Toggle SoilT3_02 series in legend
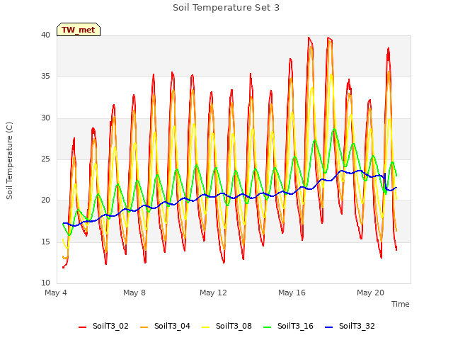The height and width of the screenshot is (340, 453). (x=103, y=327)
